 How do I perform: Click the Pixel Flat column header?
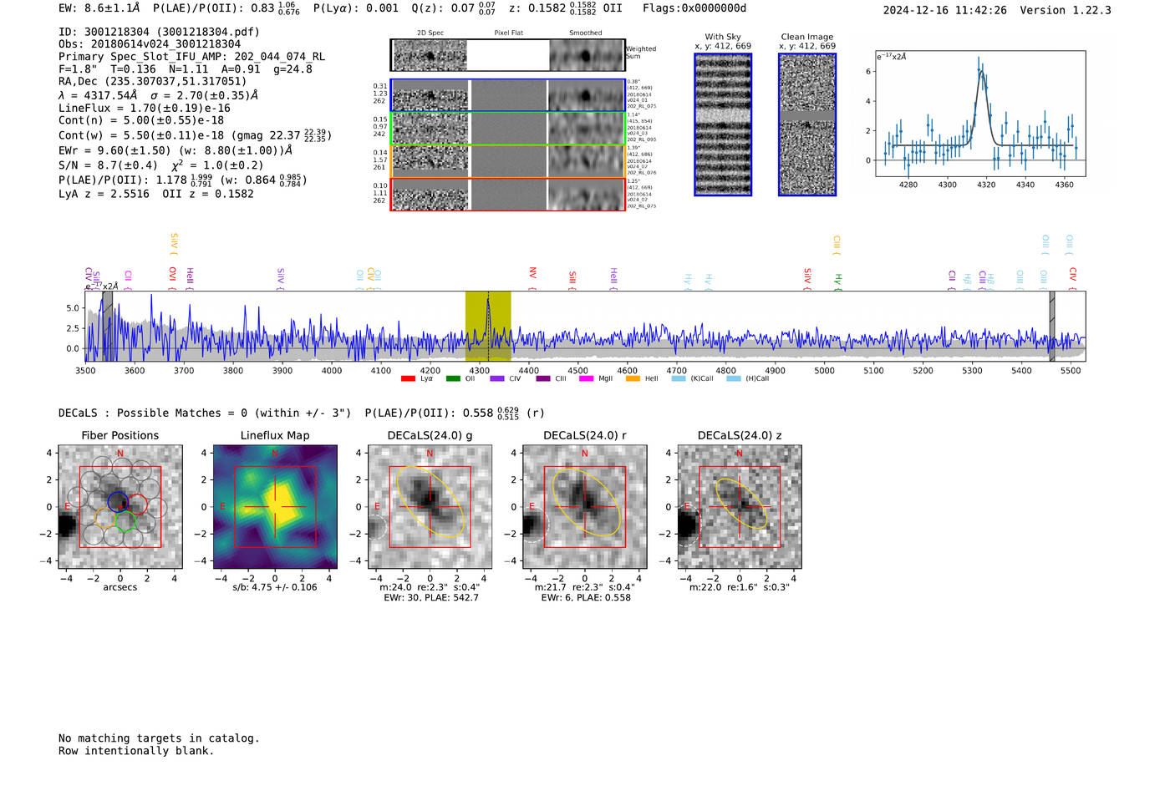tap(508, 33)
